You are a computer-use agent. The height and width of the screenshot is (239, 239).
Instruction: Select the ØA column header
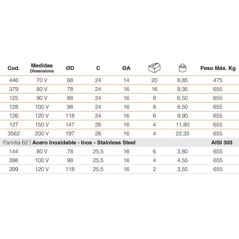click(126, 68)
